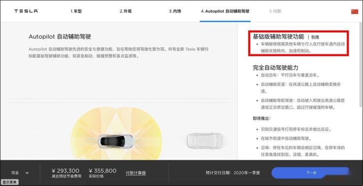363x186 pixels.
Task: Click the 完全自动驾驶能力 heading
Action: coord(276,68)
